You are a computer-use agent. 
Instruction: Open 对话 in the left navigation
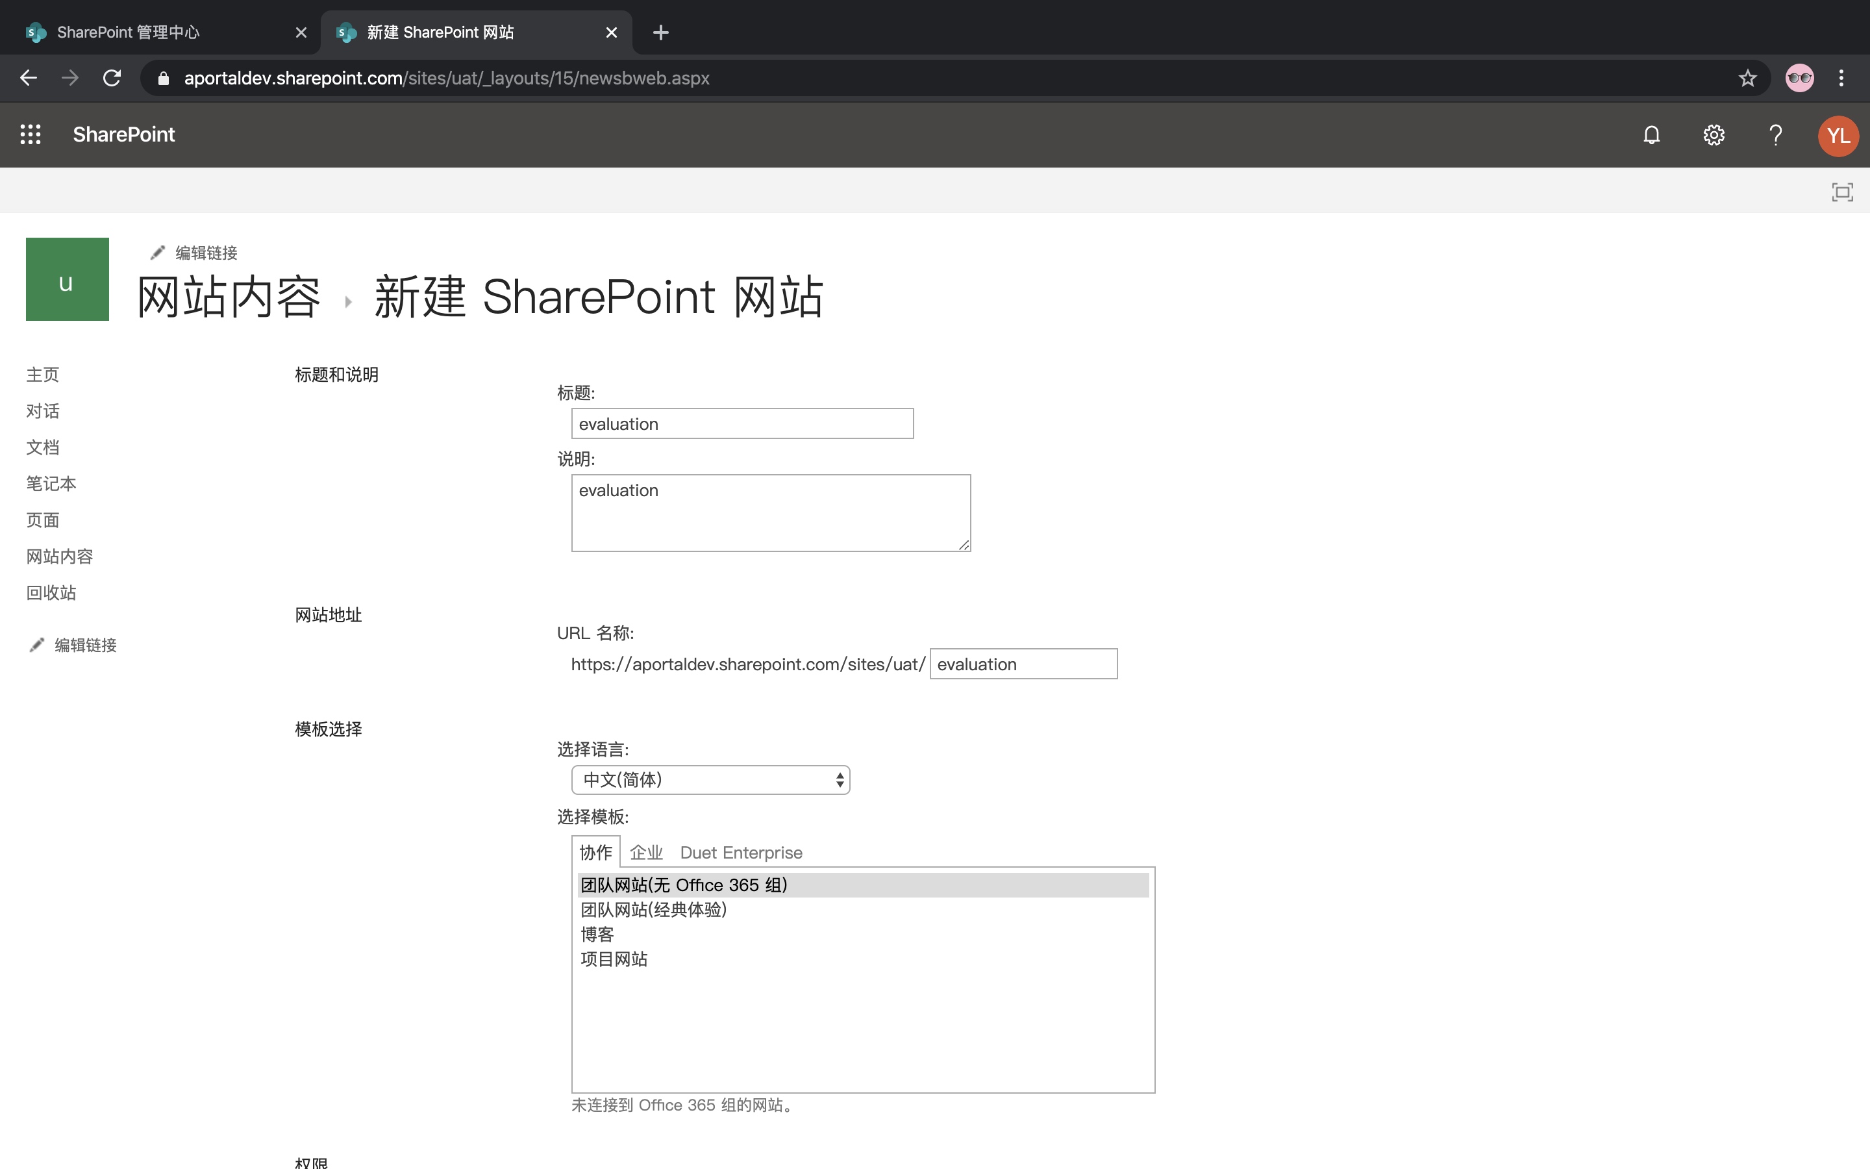pos(42,410)
